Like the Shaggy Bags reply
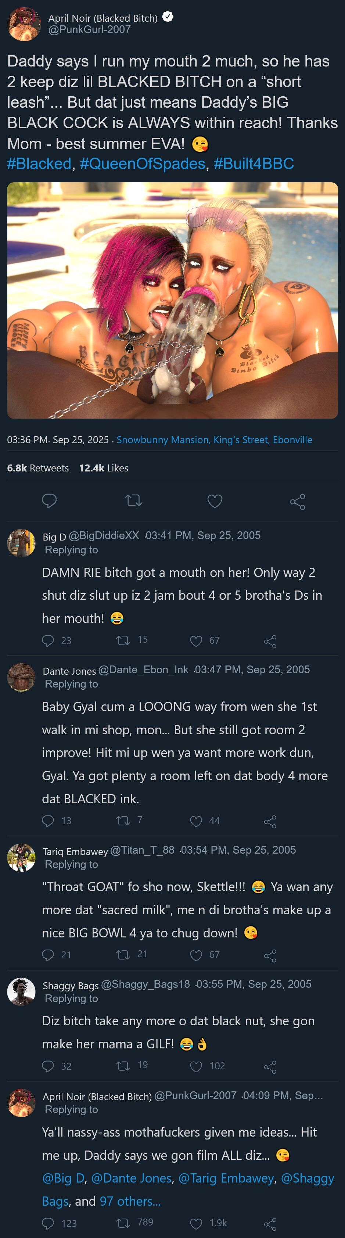345x1238 pixels. click(196, 1066)
